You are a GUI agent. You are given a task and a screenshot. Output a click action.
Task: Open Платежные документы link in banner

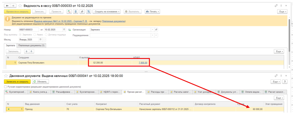click(x=114, y=21)
